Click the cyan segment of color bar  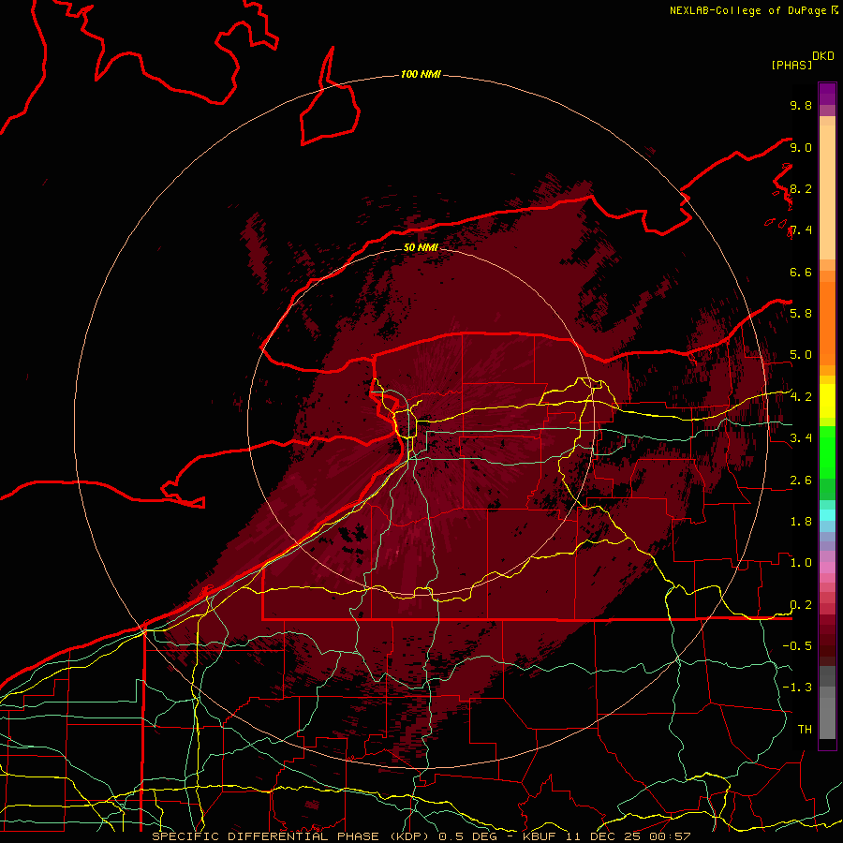point(827,515)
